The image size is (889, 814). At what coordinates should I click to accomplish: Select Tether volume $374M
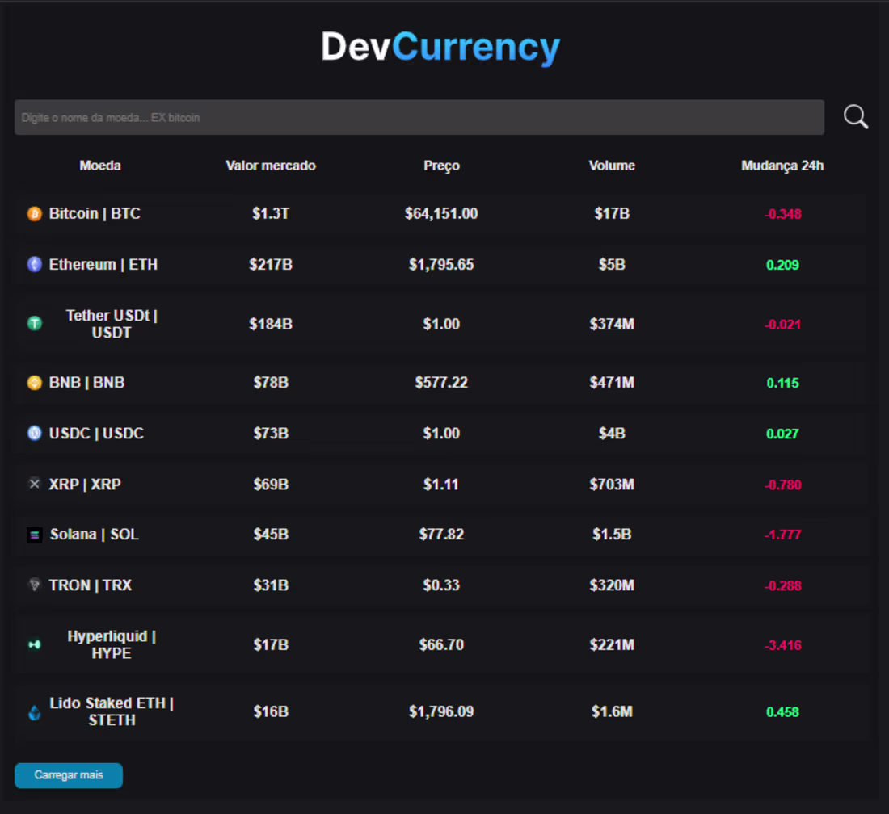coord(612,324)
